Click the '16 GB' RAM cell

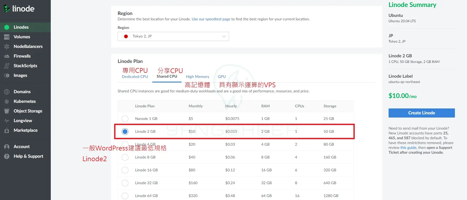[266, 170]
